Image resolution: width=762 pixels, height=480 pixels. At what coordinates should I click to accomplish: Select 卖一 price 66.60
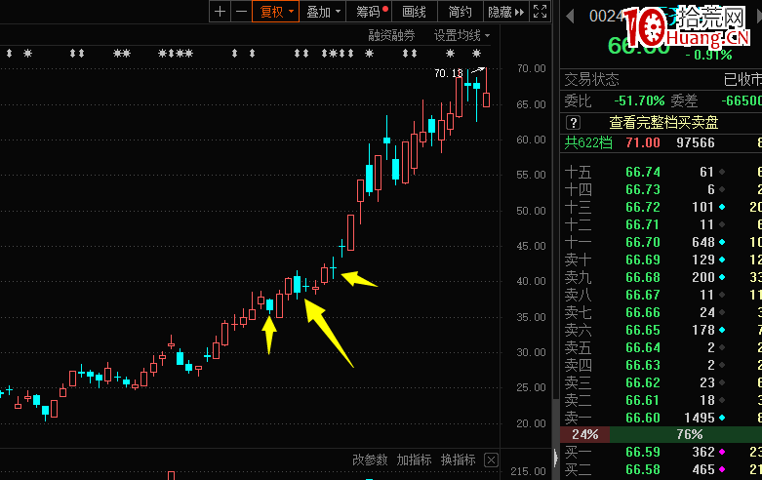(x=642, y=418)
